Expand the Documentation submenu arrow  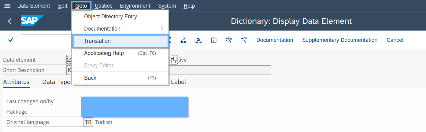(162, 29)
